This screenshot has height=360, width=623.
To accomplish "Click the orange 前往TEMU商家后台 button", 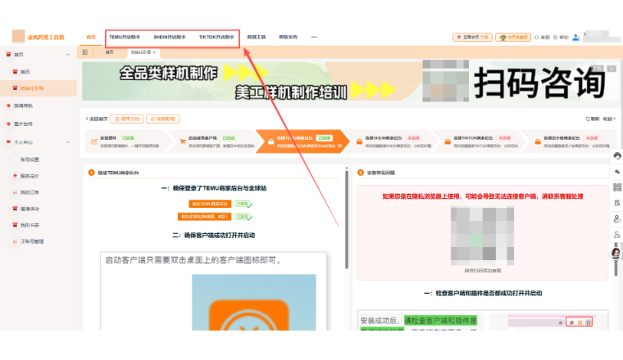I will click(x=210, y=204).
